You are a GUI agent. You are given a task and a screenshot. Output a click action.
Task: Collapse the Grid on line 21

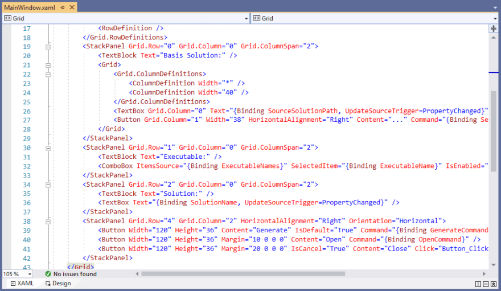48,65
